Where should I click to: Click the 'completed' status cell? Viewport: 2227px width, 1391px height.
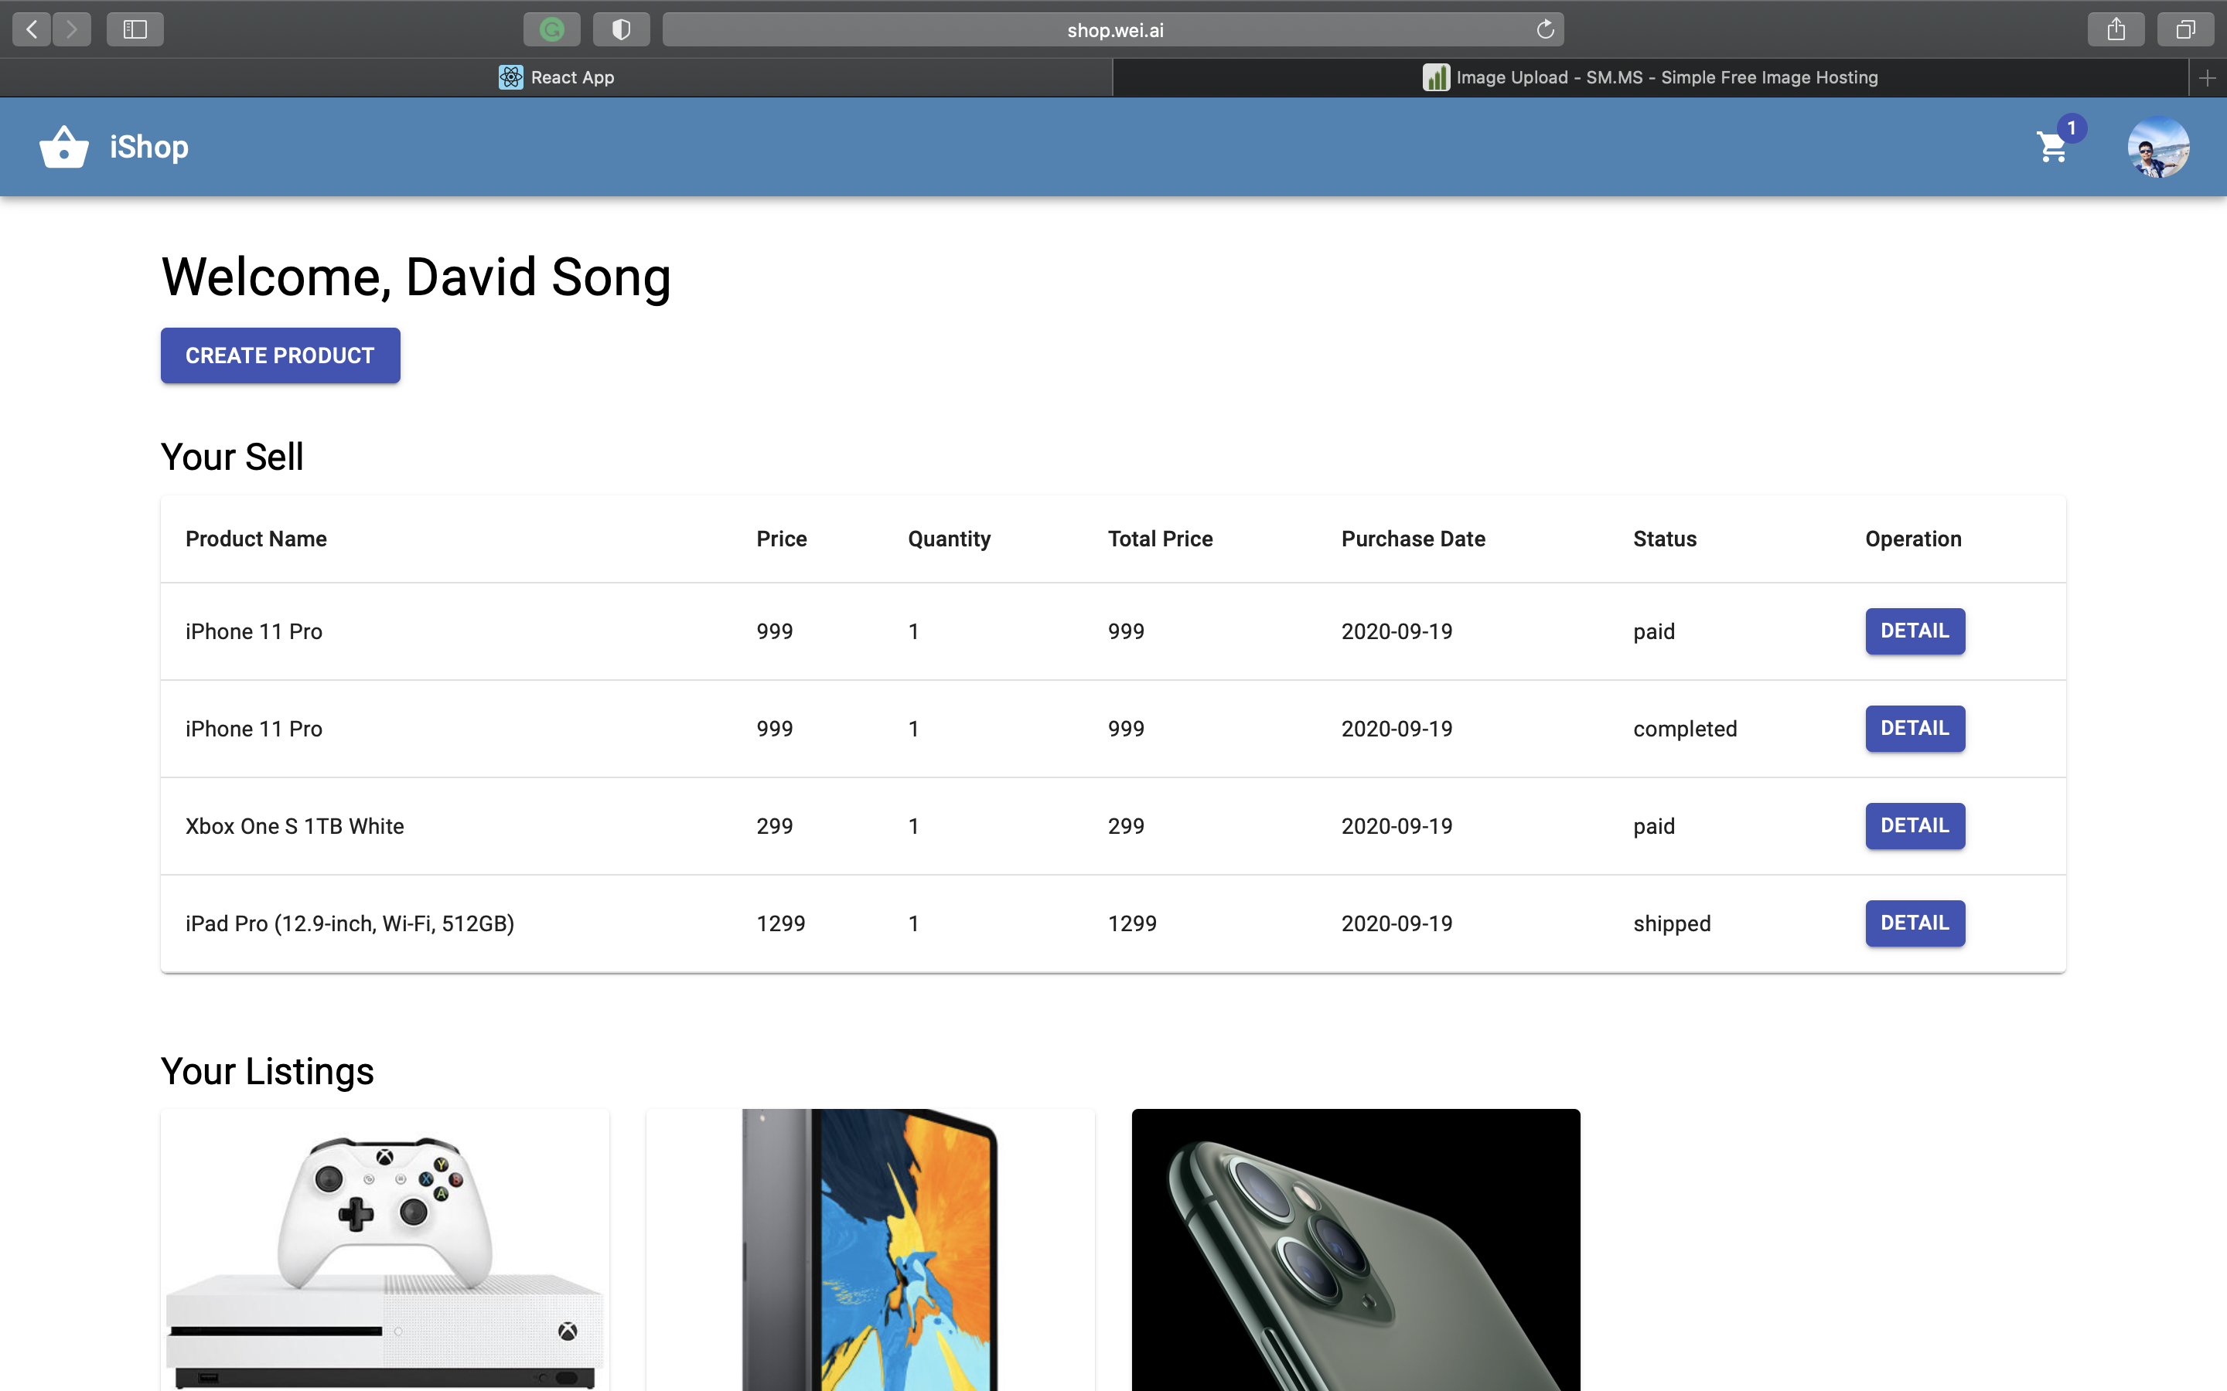[x=1685, y=729]
